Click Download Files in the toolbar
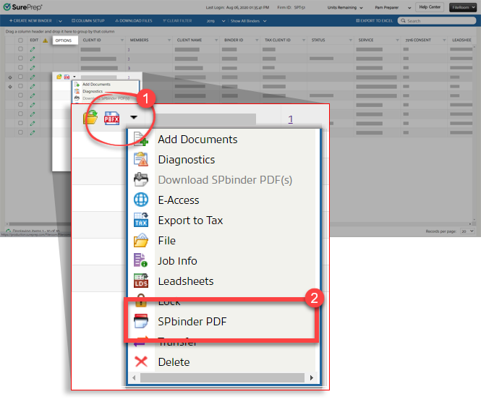Screen dimensions: 481x402 [133, 21]
